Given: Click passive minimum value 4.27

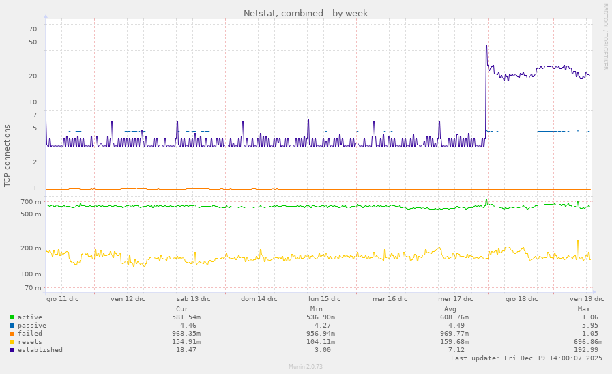Looking at the screenshot, I should [323, 326].
